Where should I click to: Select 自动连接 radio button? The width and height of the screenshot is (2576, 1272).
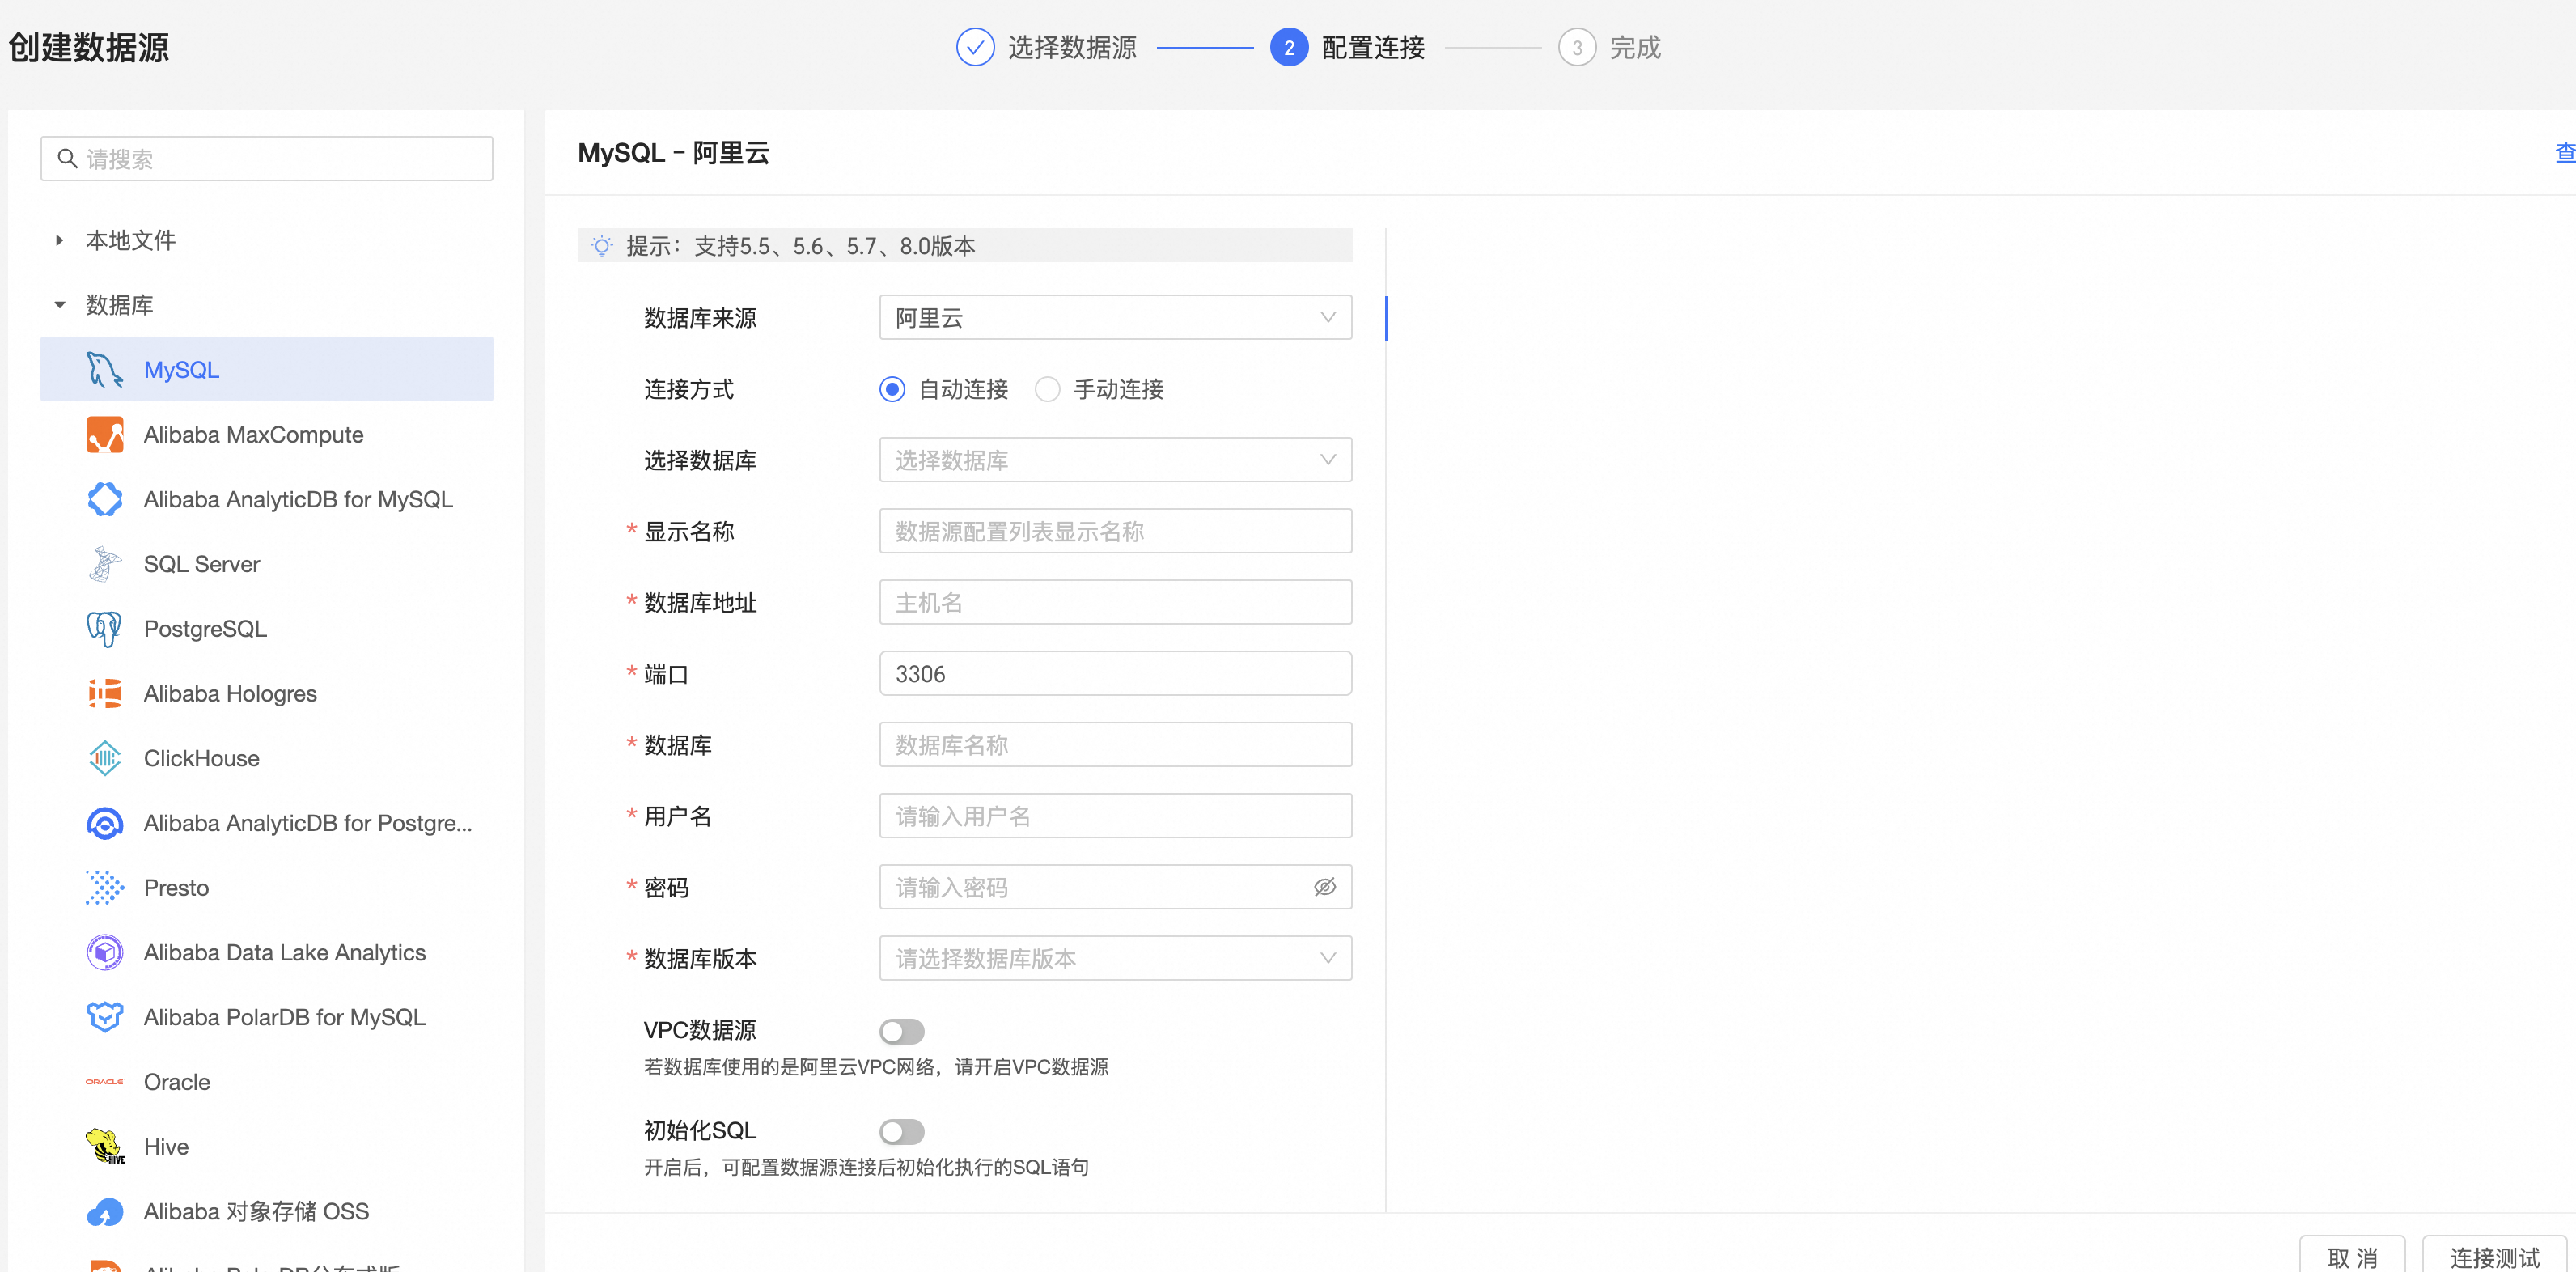click(x=892, y=389)
